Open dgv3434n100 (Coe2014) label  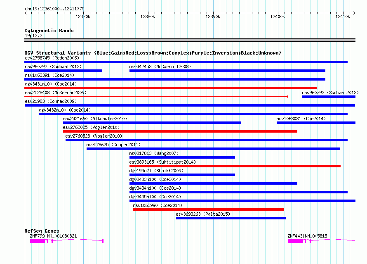(x=155, y=188)
